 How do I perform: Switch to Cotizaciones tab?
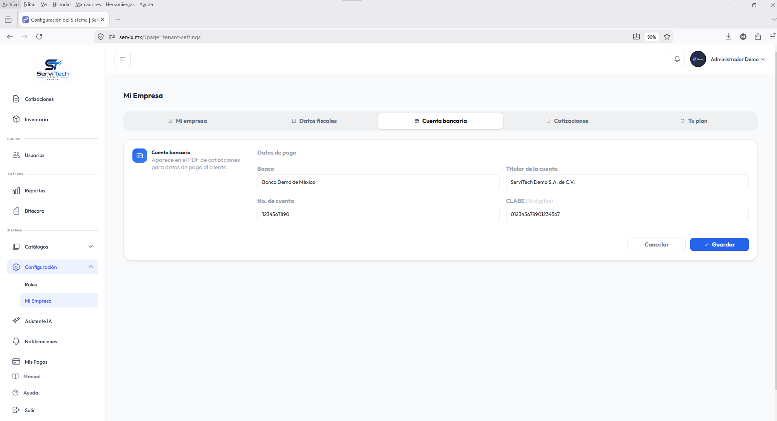pos(567,121)
